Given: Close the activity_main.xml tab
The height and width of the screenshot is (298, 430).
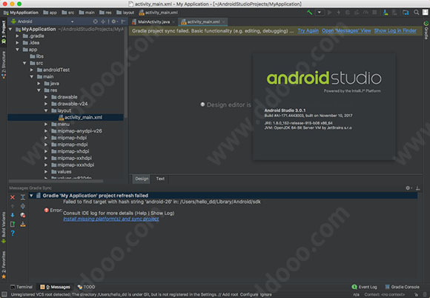Looking at the screenshot, I should pyautogui.click(x=224, y=22).
